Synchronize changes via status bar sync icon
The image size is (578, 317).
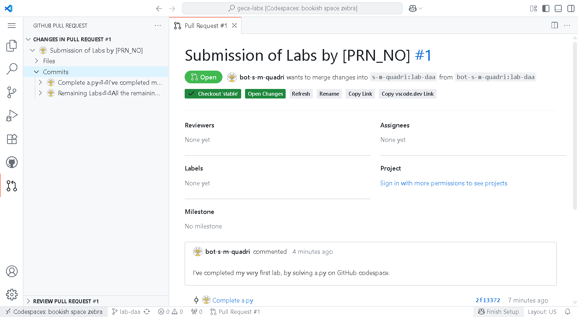coord(147,312)
